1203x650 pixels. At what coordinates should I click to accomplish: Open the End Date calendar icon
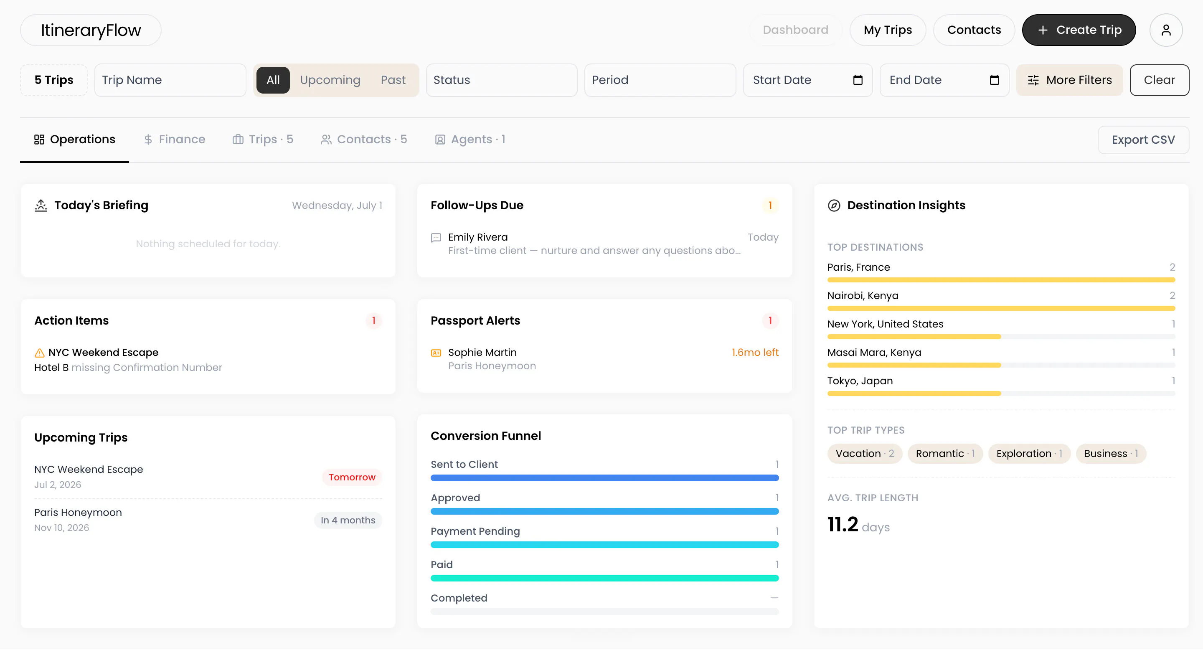click(994, 80)
